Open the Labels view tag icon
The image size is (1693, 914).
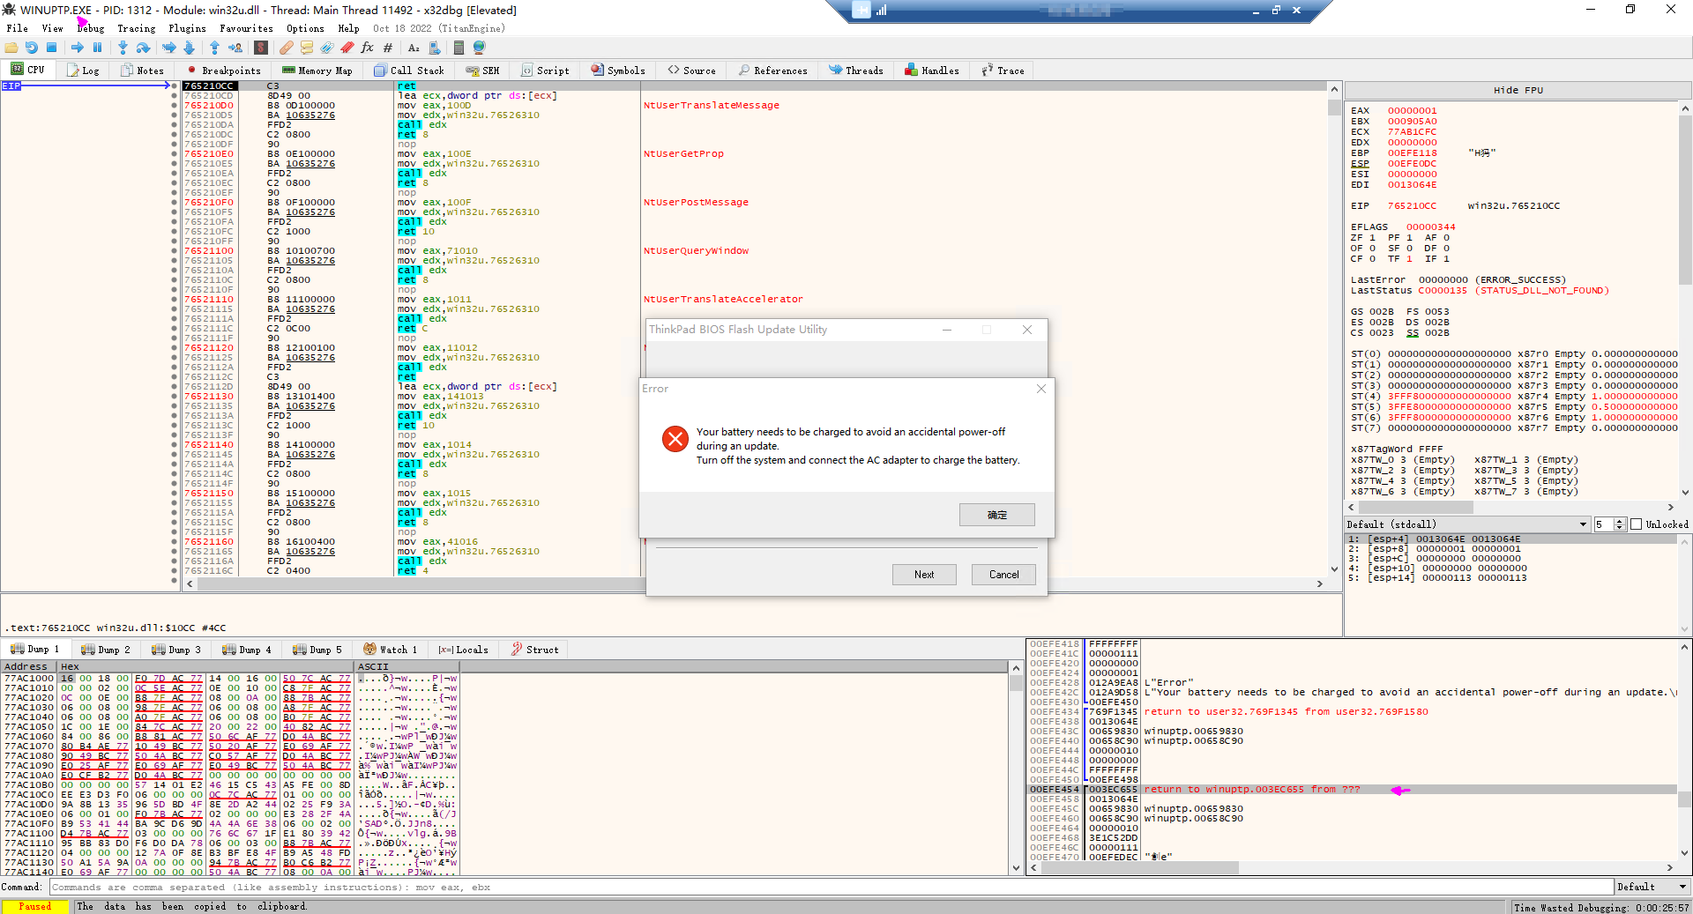(327, 48)
